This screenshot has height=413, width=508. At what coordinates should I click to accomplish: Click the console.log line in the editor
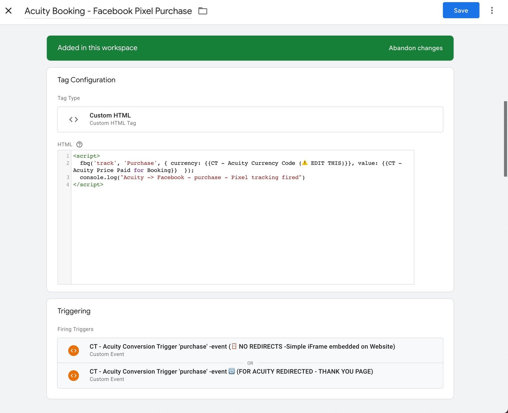192,177
